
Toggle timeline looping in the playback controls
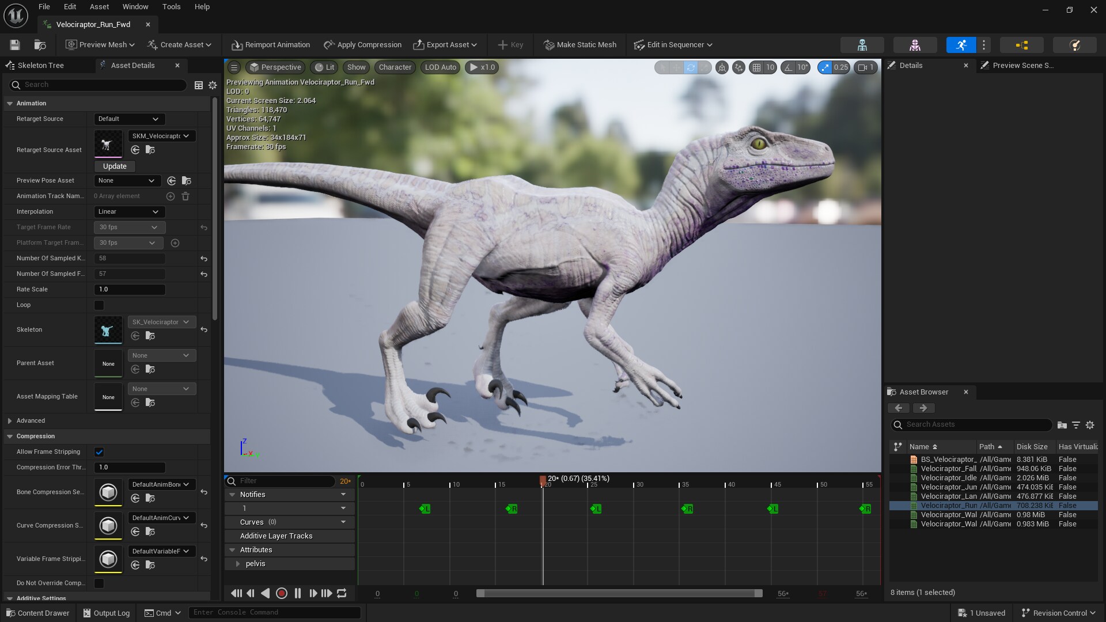pyautogui.click(x=342, y=593)
